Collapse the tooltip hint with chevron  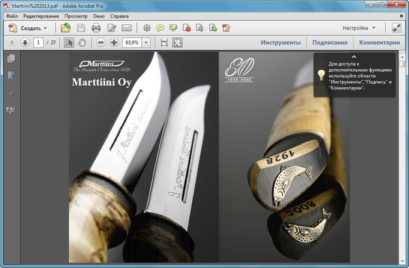coord(354,57)
